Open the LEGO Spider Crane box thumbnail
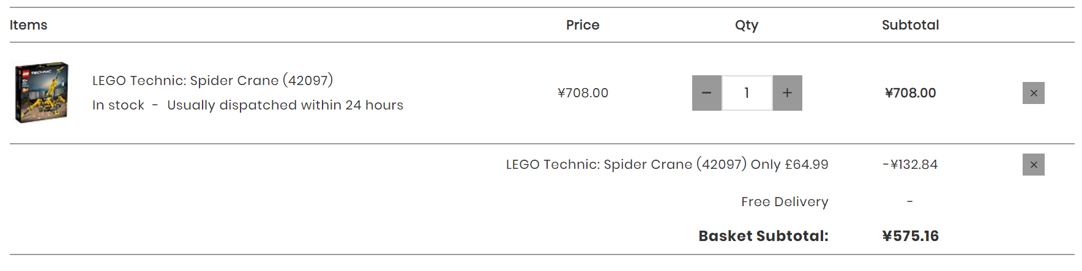1082x271 pixels. click(x=42, y=92)
